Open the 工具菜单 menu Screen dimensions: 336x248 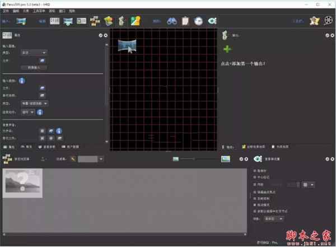pos(39,11)
